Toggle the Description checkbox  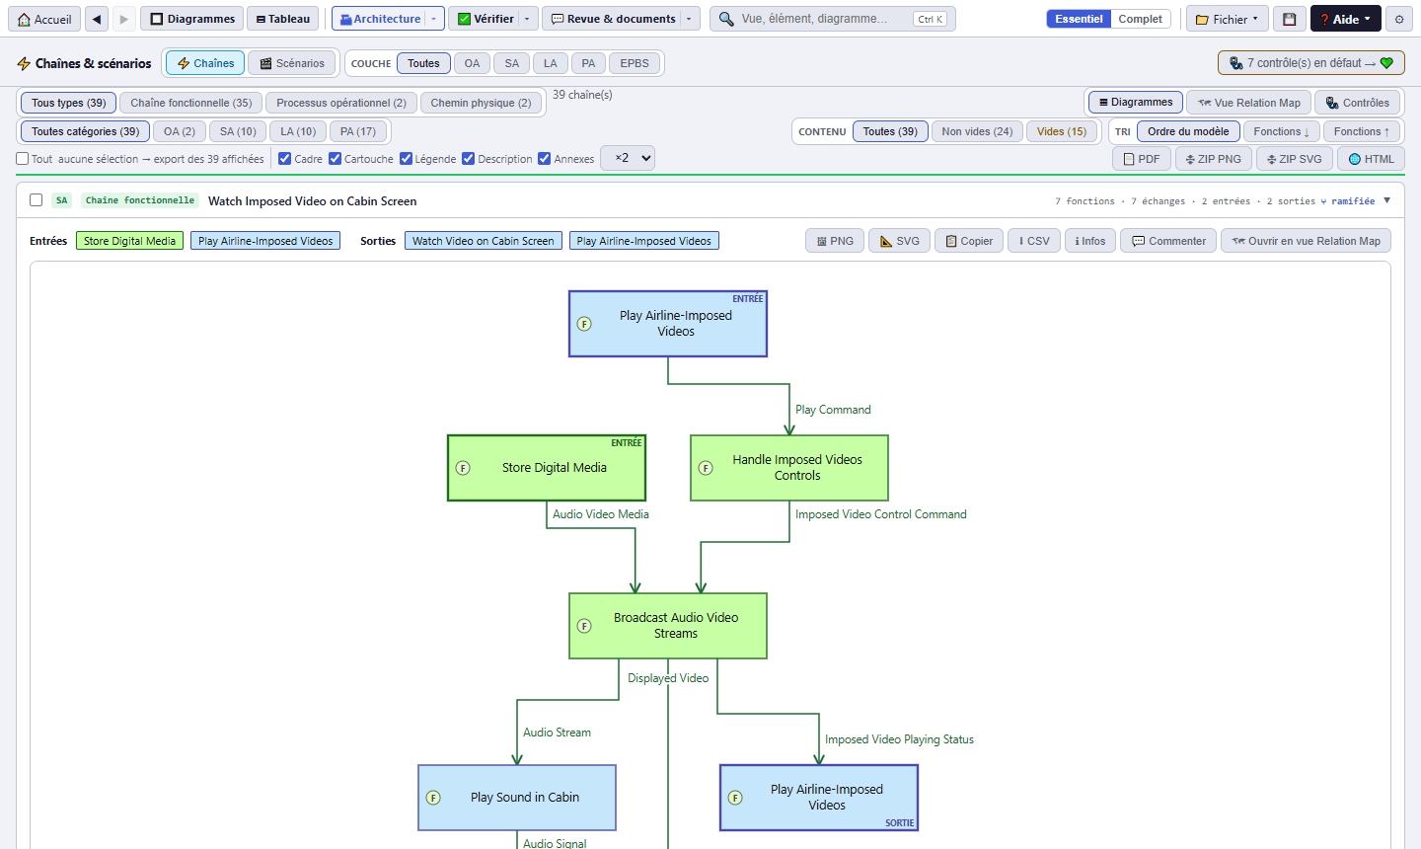coord(469,159)
